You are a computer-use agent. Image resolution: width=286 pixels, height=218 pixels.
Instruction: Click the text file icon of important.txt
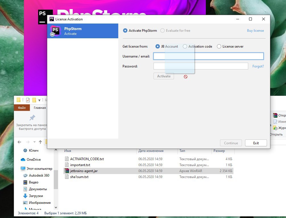click(67, 165)
